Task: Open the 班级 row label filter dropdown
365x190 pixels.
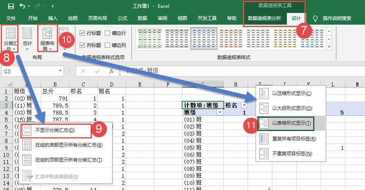Action: coord(220,113)
